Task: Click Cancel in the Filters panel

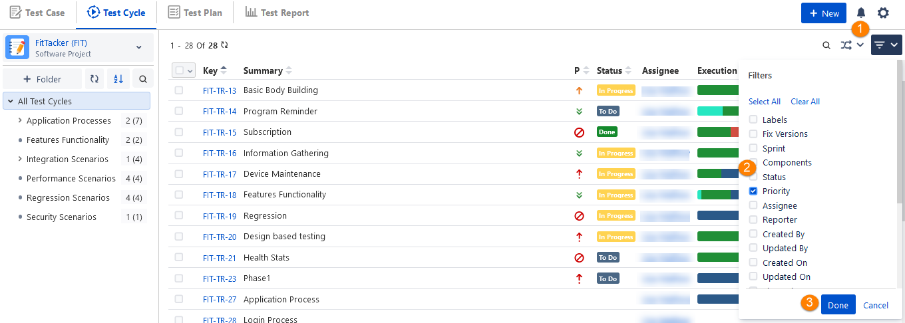Action: (876, 305)
